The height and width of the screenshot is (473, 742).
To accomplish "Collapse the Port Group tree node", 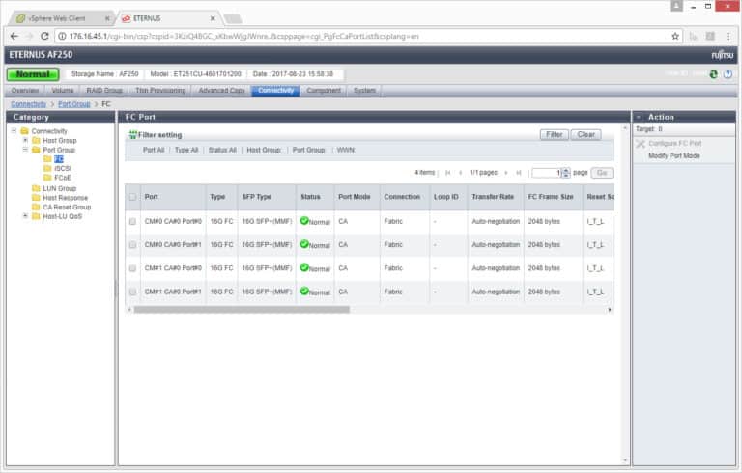I will click(25, 150).
